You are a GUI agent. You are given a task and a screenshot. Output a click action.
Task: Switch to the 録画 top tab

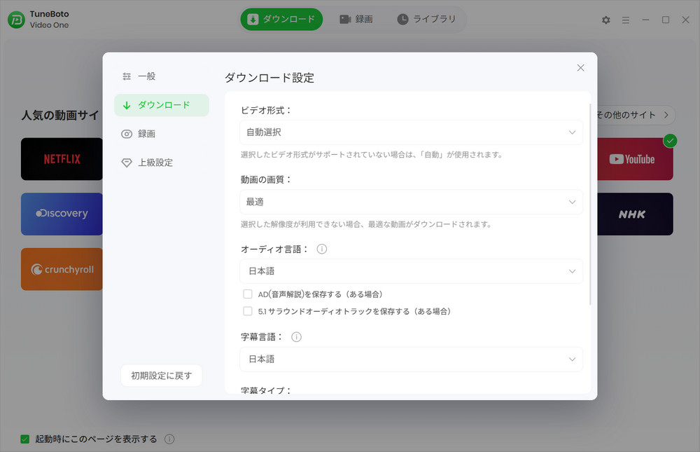click(356, 19)
